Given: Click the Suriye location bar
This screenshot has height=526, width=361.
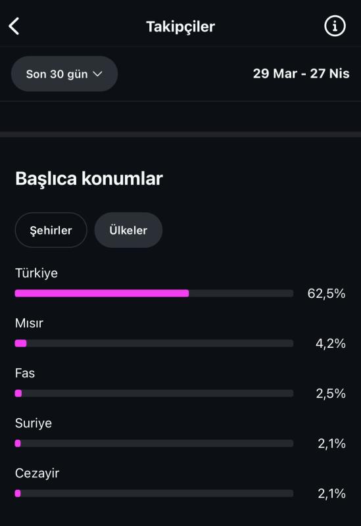Looking at the screenshot, I should coord(154,443).
